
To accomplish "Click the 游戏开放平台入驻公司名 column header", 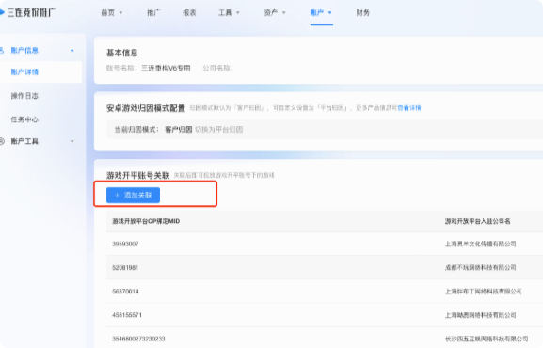I will point(477,221).
